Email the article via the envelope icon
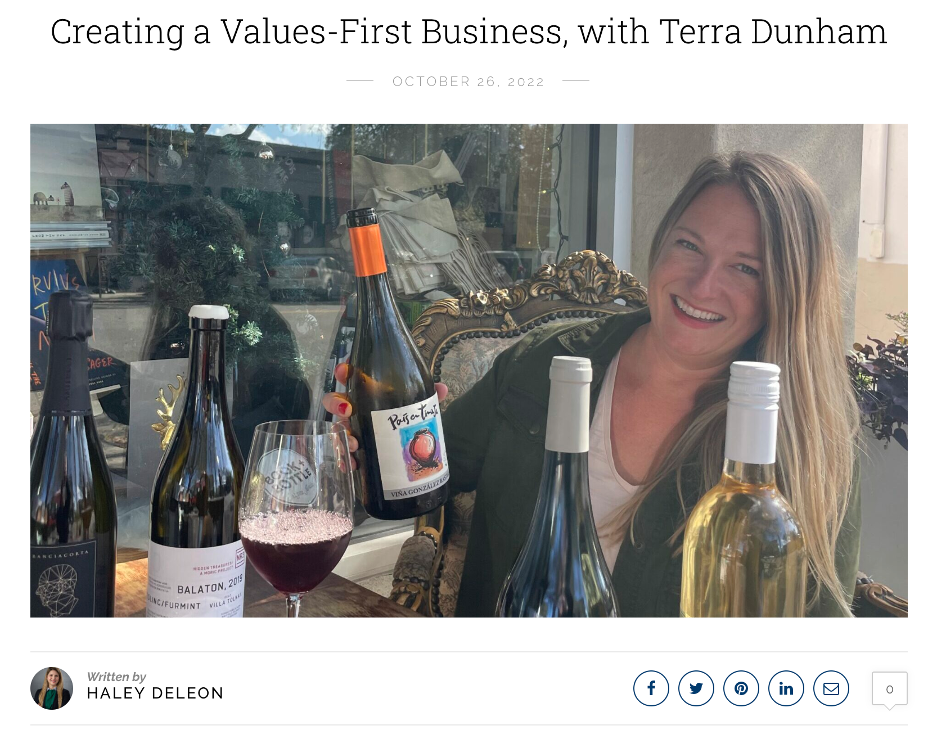Image resolution: width=937 pixels, height=739 pixels. (x=831, y=688)
